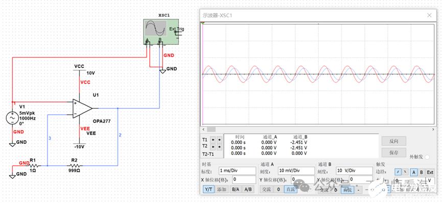Select the falling edge trigger icon
The width and height of the screenshot is (442, 203).
tap(405, 172)
